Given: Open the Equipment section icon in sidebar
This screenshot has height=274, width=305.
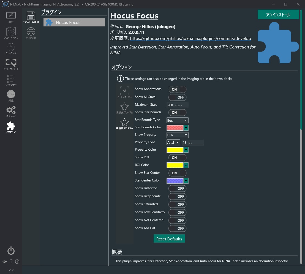Looking at the screenshot, I should coord(11,18).
